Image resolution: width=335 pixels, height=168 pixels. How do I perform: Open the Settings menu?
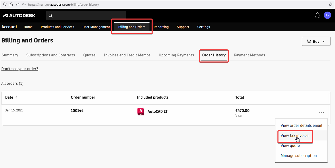[x=203, y=27]
